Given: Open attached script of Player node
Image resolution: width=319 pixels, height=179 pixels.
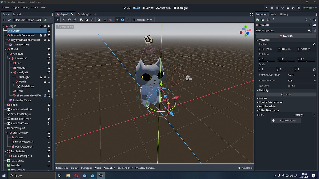Looking at the screenshot, I should [45, 26].
